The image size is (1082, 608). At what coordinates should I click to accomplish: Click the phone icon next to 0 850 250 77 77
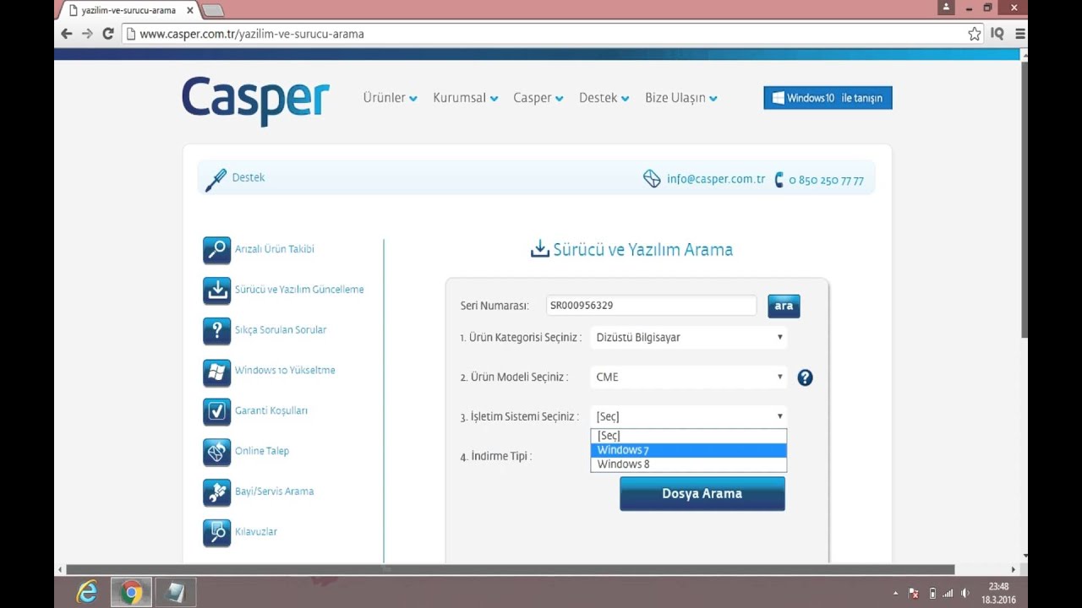point(779,180)
